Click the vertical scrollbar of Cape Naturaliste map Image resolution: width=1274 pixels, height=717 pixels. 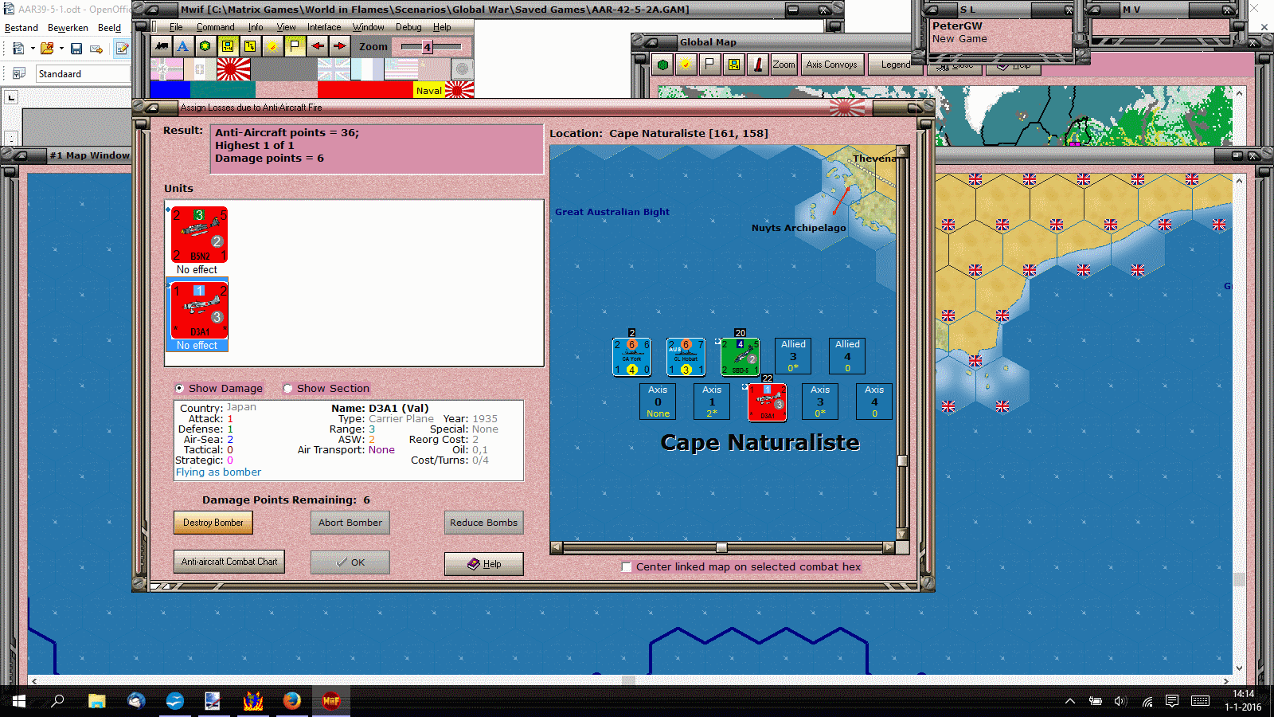(902, 343)
